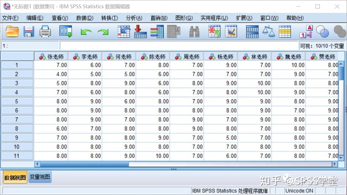347x195 pixels.
Task: Open the 图形(G) menu
Action: click(184, 18)
